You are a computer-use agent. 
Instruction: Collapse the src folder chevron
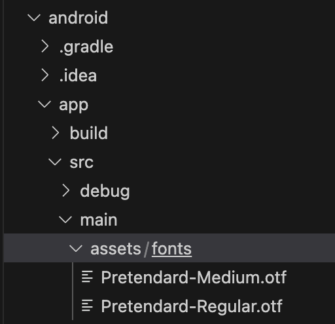[55, 162]
